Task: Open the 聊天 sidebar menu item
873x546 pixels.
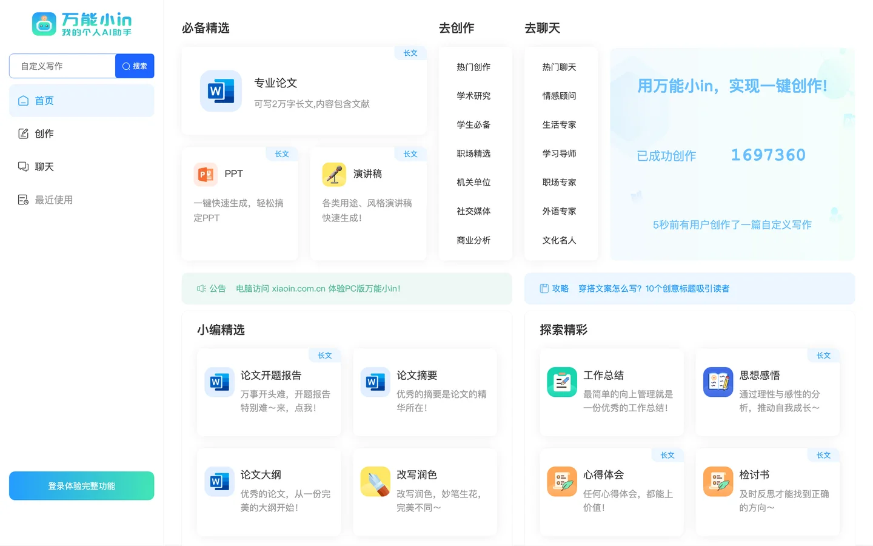Action: (x=82, y=167)
